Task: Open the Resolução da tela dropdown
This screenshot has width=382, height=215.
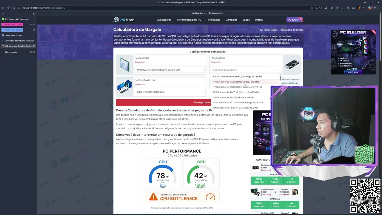Action: [x=170, y=92]
